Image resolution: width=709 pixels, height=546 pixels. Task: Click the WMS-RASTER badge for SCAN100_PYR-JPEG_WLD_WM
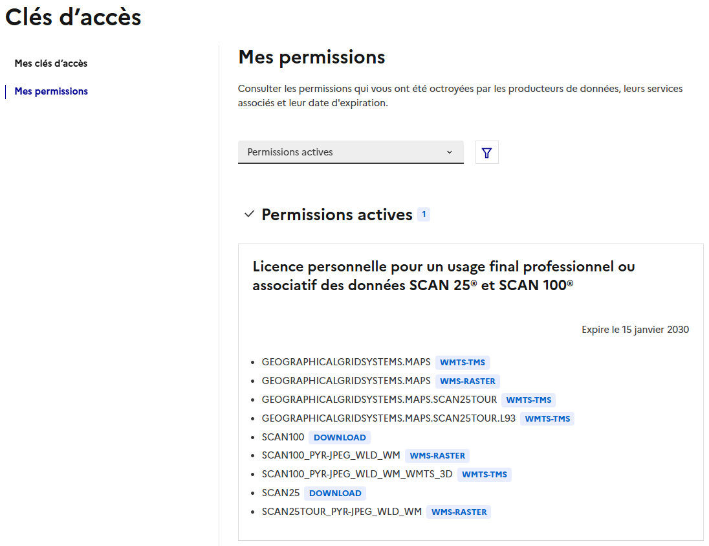pos(437,455)
